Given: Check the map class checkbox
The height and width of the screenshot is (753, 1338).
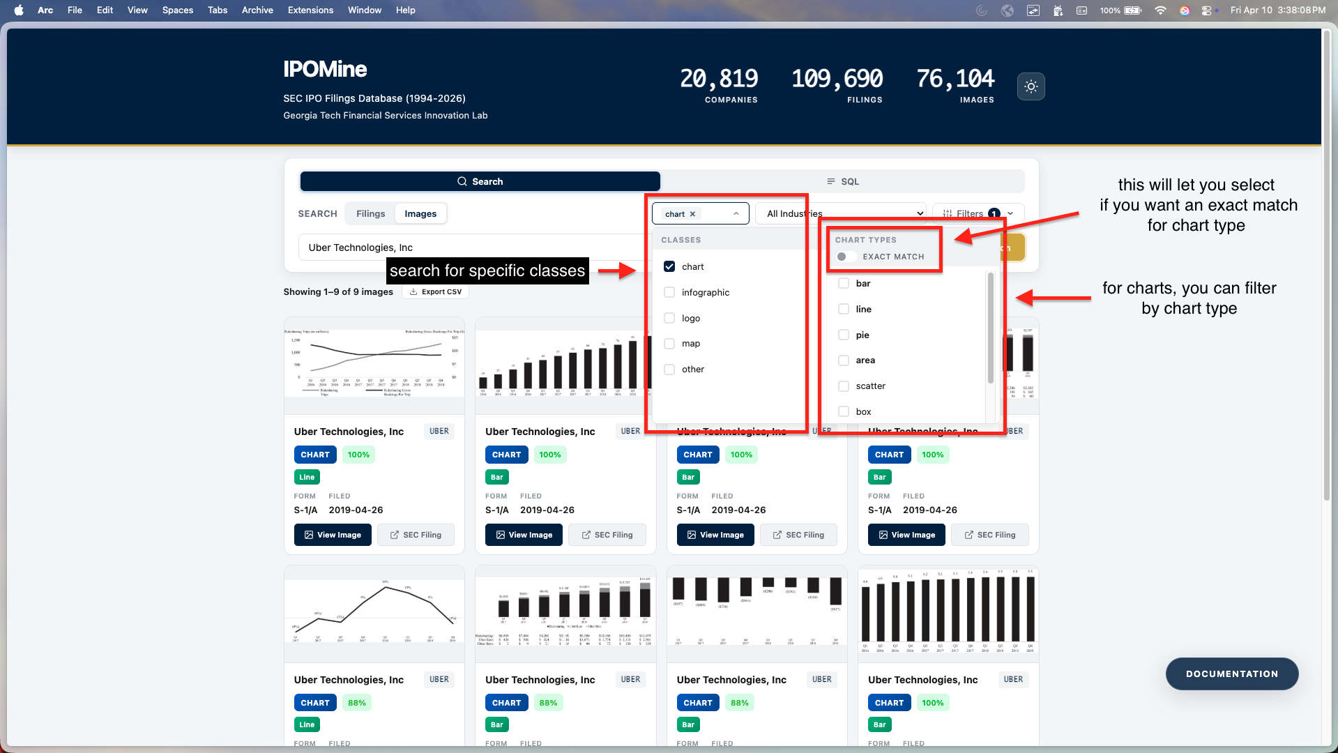Looking at the screenshot, I should pos(669,343).
